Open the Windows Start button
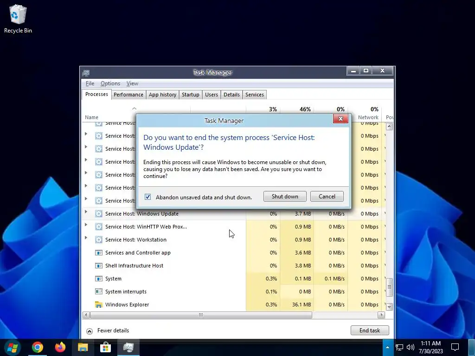475x356 pixels. coord(13,347)
